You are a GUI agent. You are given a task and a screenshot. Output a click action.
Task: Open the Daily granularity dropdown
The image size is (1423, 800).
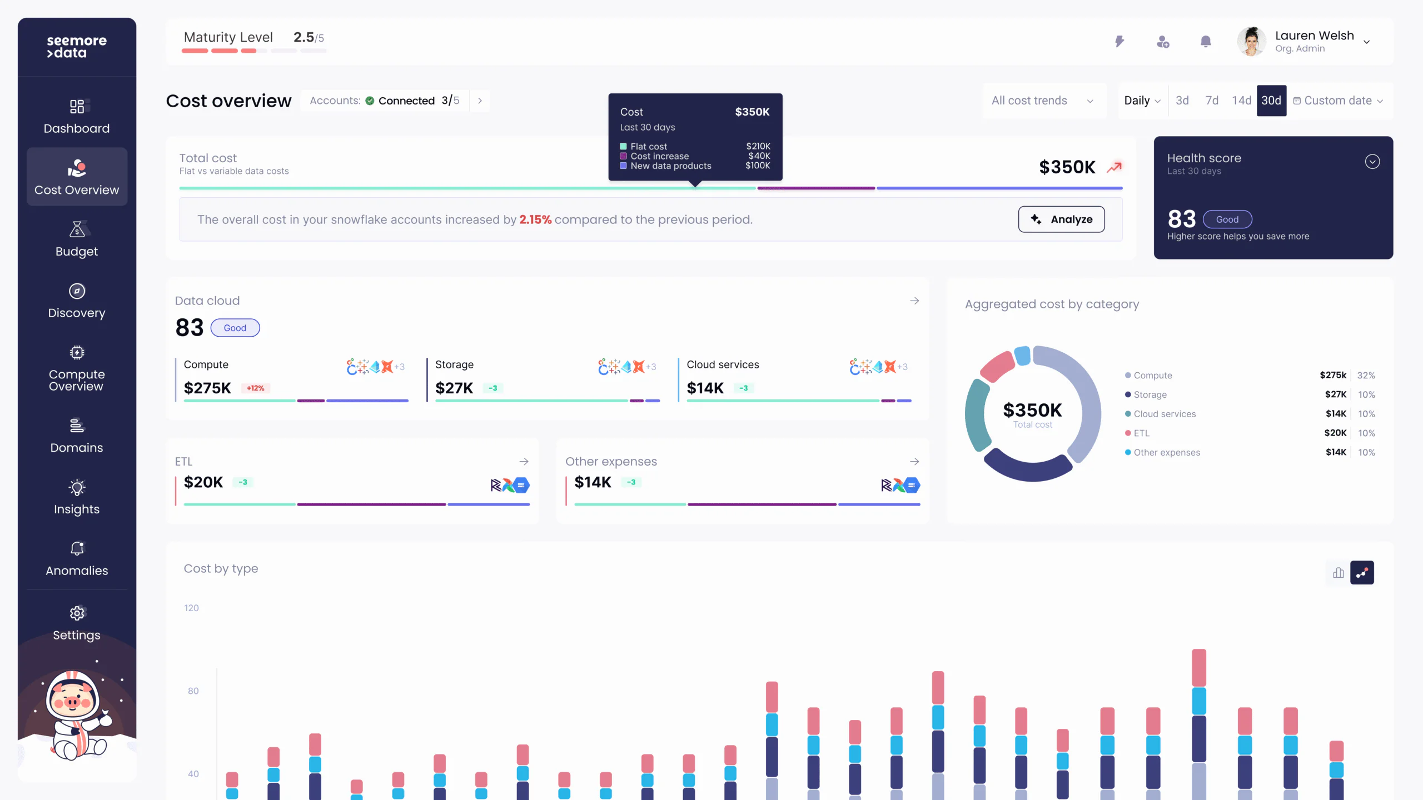(1142, 101)
